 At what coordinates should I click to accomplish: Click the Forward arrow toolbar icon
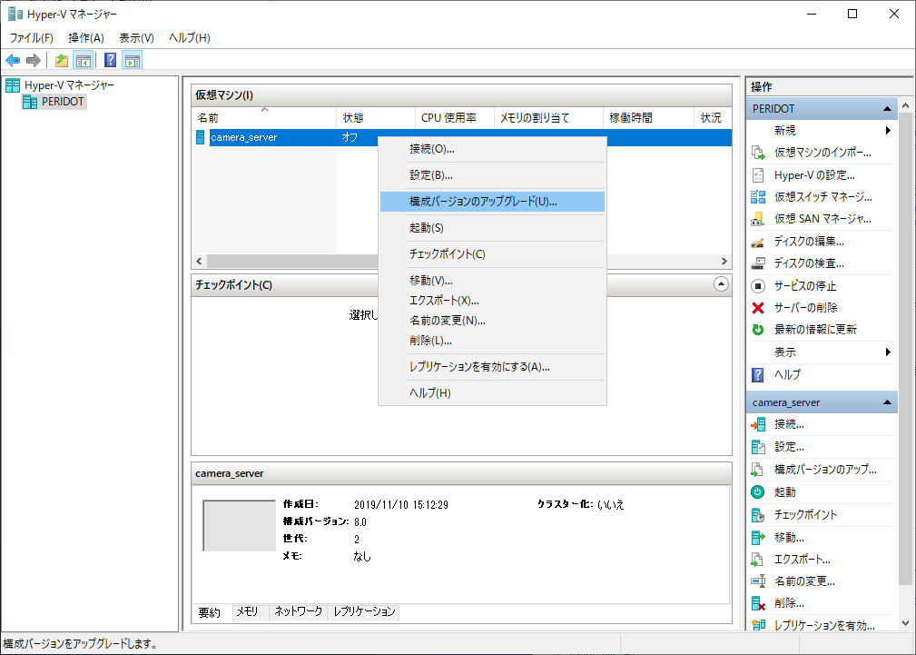(x=34, y=60)
